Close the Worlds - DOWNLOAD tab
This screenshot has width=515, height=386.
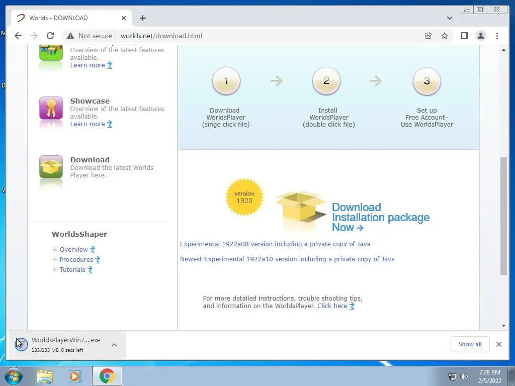click(x=124, y=18)
